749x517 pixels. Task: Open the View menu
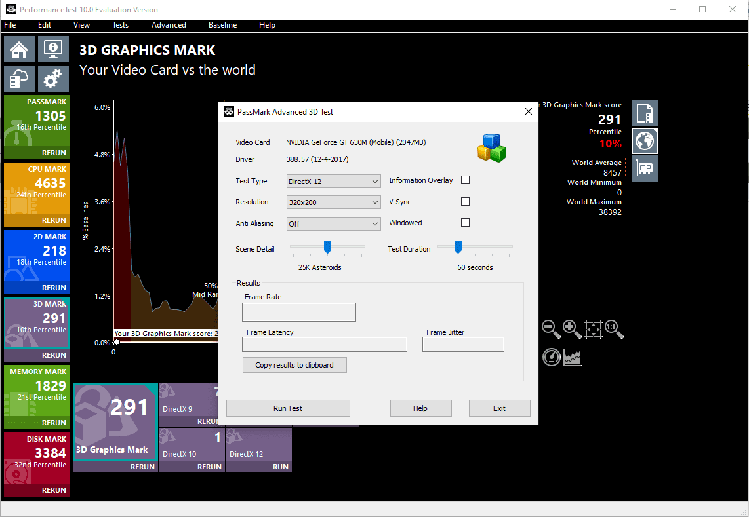[x=81, y=25]
